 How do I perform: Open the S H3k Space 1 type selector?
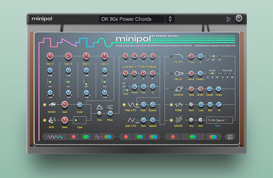(219, 120)
